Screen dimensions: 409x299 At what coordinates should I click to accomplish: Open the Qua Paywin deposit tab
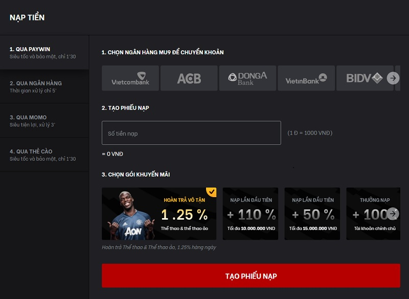(x=44, y=53)
